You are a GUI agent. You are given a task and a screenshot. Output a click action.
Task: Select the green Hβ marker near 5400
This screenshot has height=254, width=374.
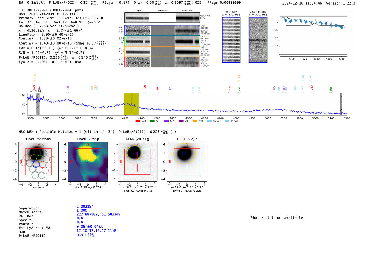point(331,90)
